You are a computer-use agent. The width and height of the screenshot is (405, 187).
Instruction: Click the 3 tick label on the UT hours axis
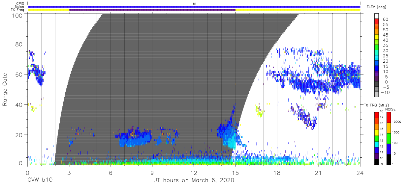tap(69, 172)
